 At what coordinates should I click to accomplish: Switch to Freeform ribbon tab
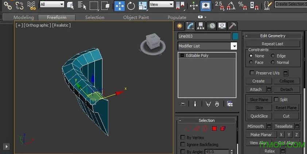pos(57,18)
